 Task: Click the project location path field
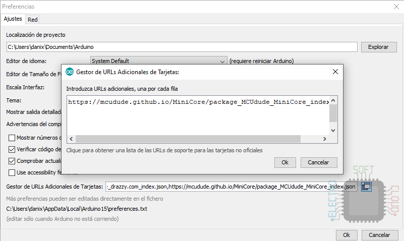(182, 47)
